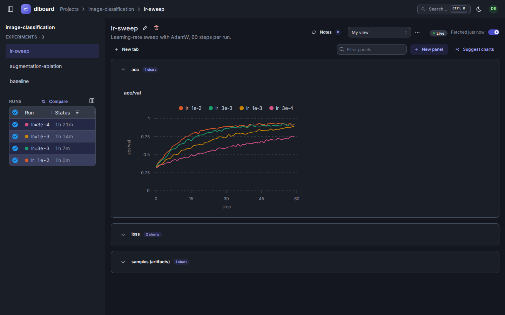Sort runs by the Run column header
The width and height of the screenshot is (505, 315).
pos(29,113)
